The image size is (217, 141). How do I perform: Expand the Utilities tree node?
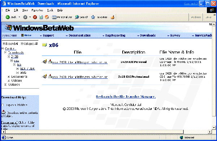point(9,81)
